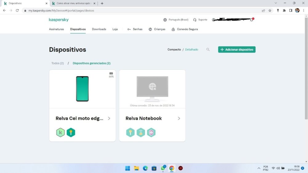Show hidden tray icons chevron

pyautogui.click(x=259, y=168)
